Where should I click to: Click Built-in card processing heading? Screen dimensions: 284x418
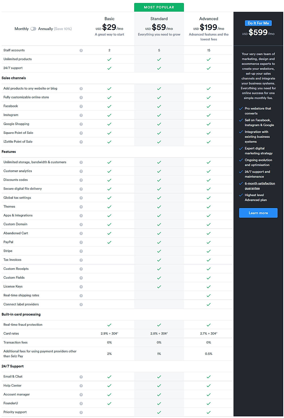21,314
